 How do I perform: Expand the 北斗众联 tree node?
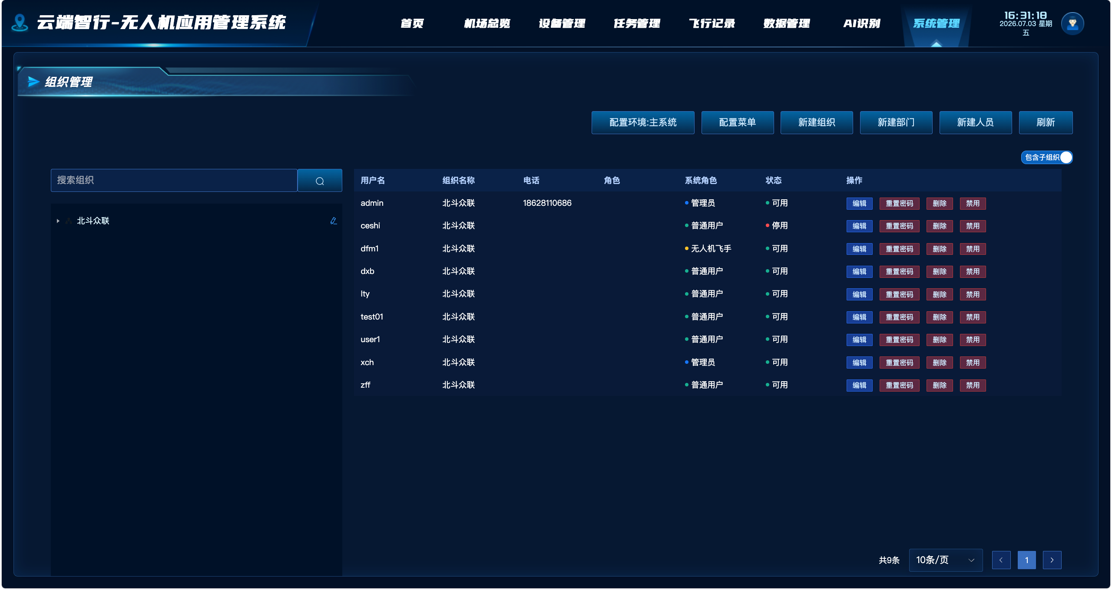[x=58, y=221]
